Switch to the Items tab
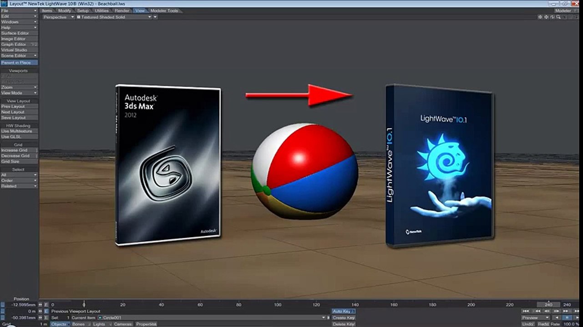 pos(47,10)
